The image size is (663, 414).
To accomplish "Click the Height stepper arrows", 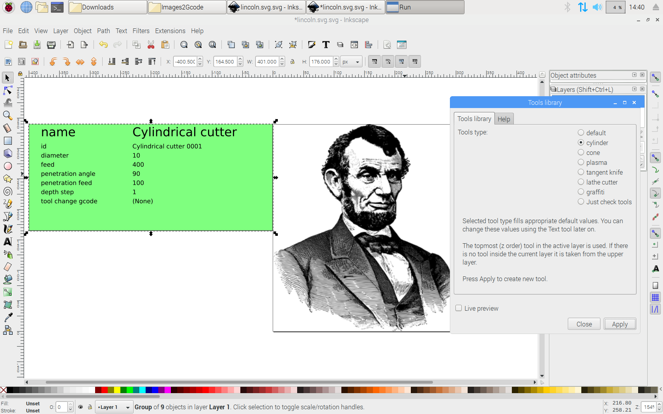I will 336,62.
